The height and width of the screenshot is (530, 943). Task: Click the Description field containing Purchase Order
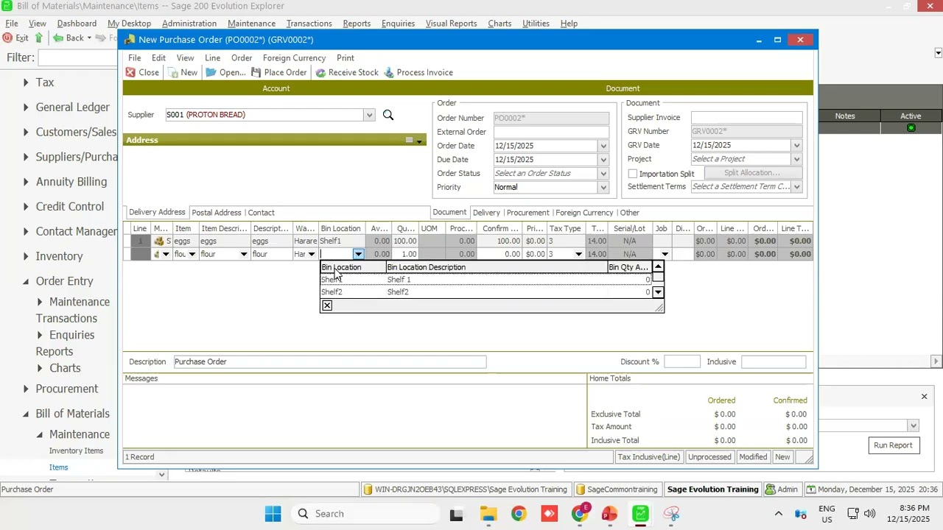330,361
